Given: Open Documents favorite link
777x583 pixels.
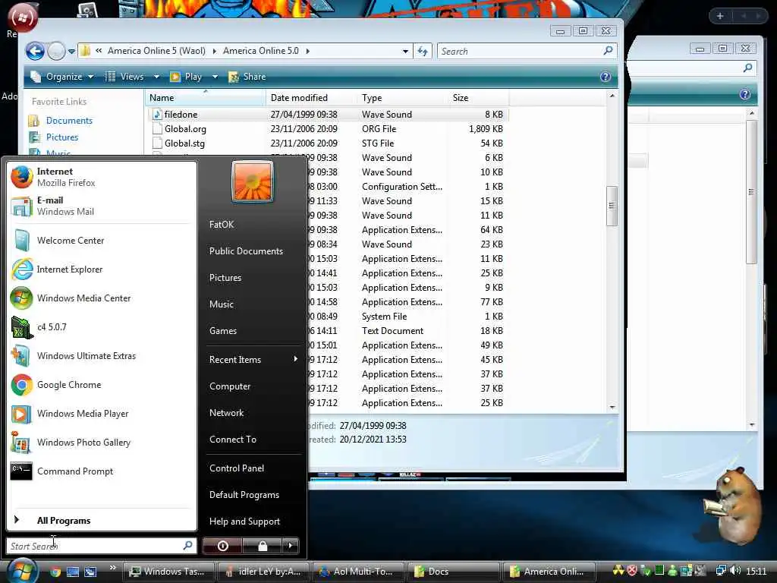Looking at the screenshot, I should [x=69, y=121].
